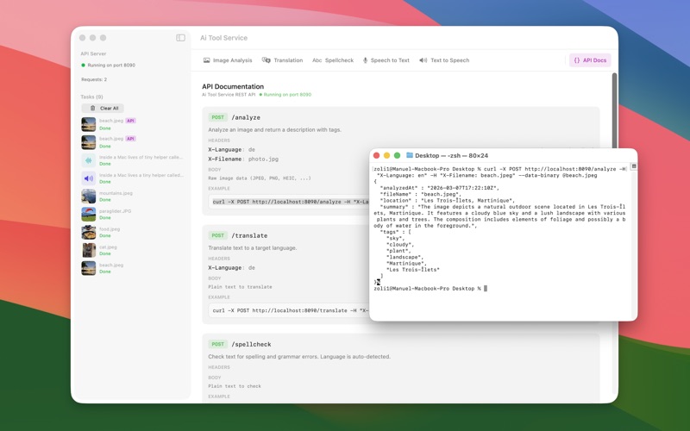Select the paraglider.JPG task thumbnail

(x=89, y=214)
